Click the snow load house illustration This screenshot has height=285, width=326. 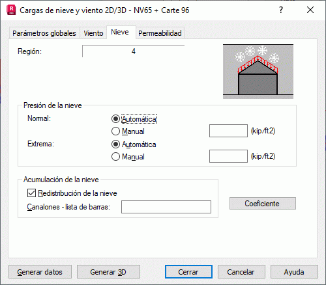click(x=258, y=72)
